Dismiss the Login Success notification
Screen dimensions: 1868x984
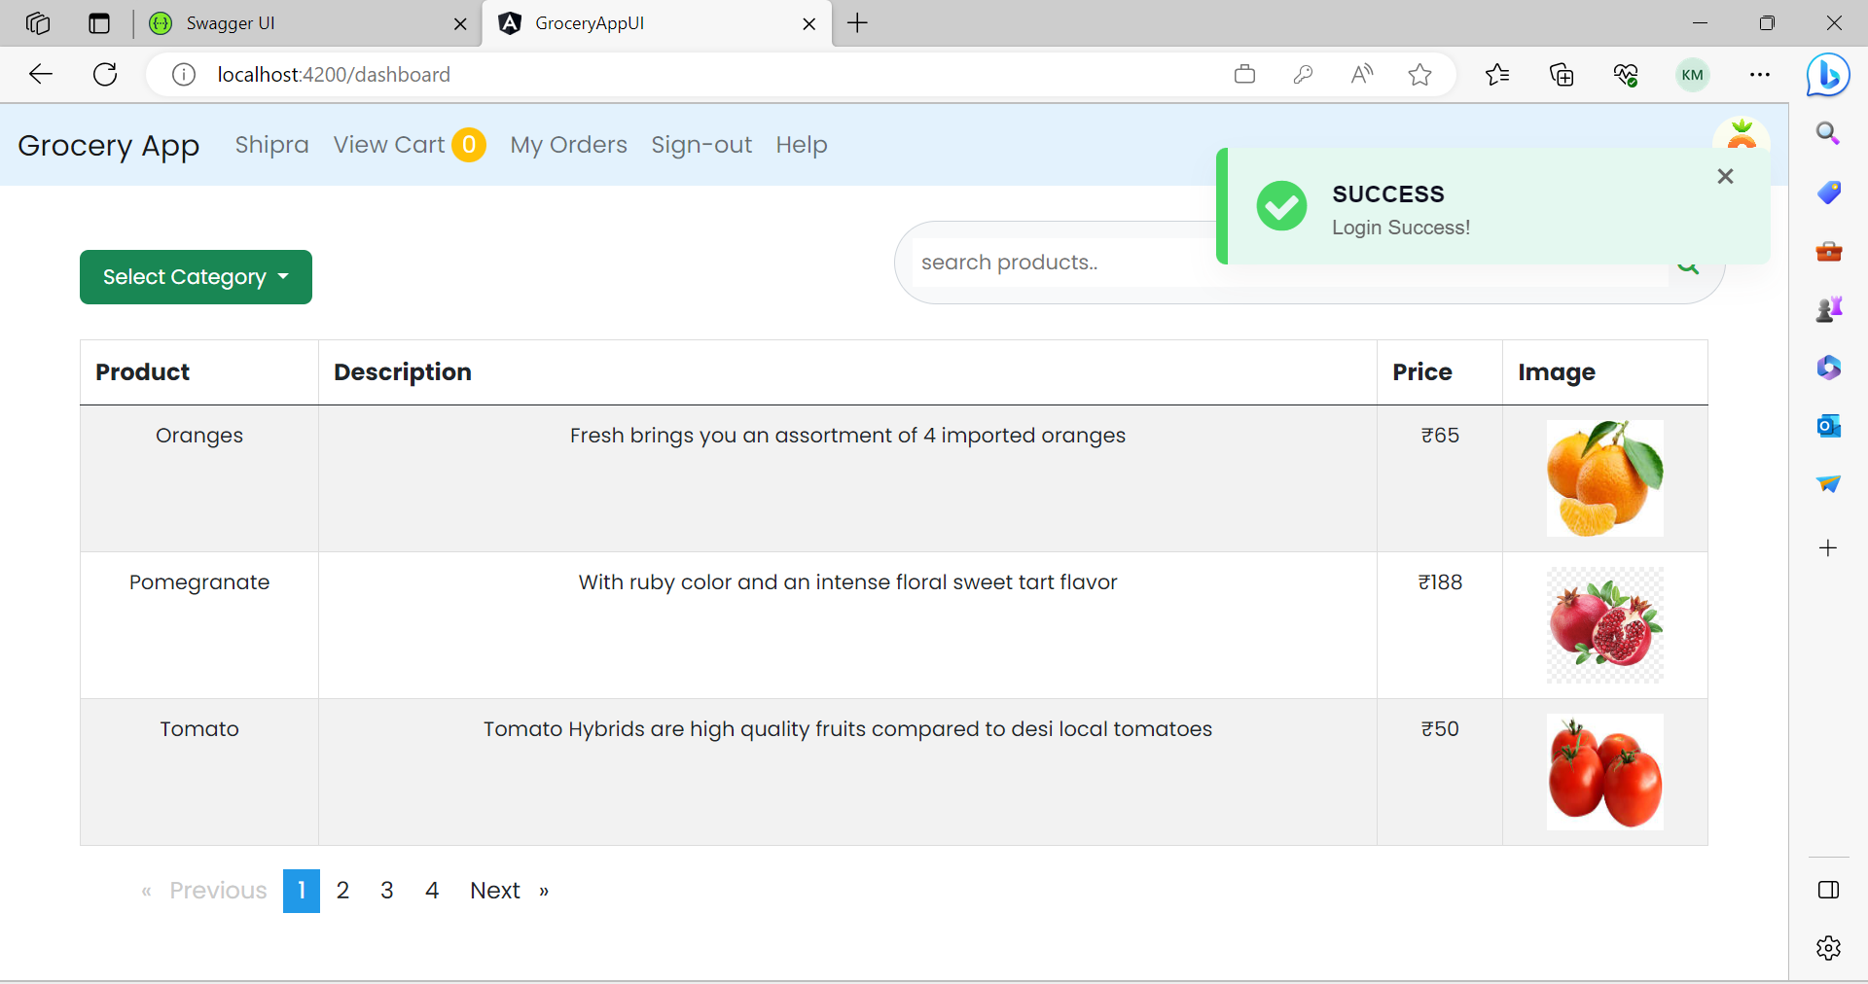tap(1724, 176)
